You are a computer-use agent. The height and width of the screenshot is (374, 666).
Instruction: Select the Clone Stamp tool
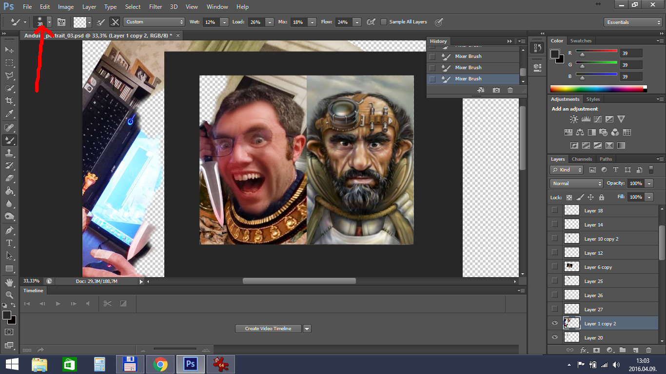[9, 153]
